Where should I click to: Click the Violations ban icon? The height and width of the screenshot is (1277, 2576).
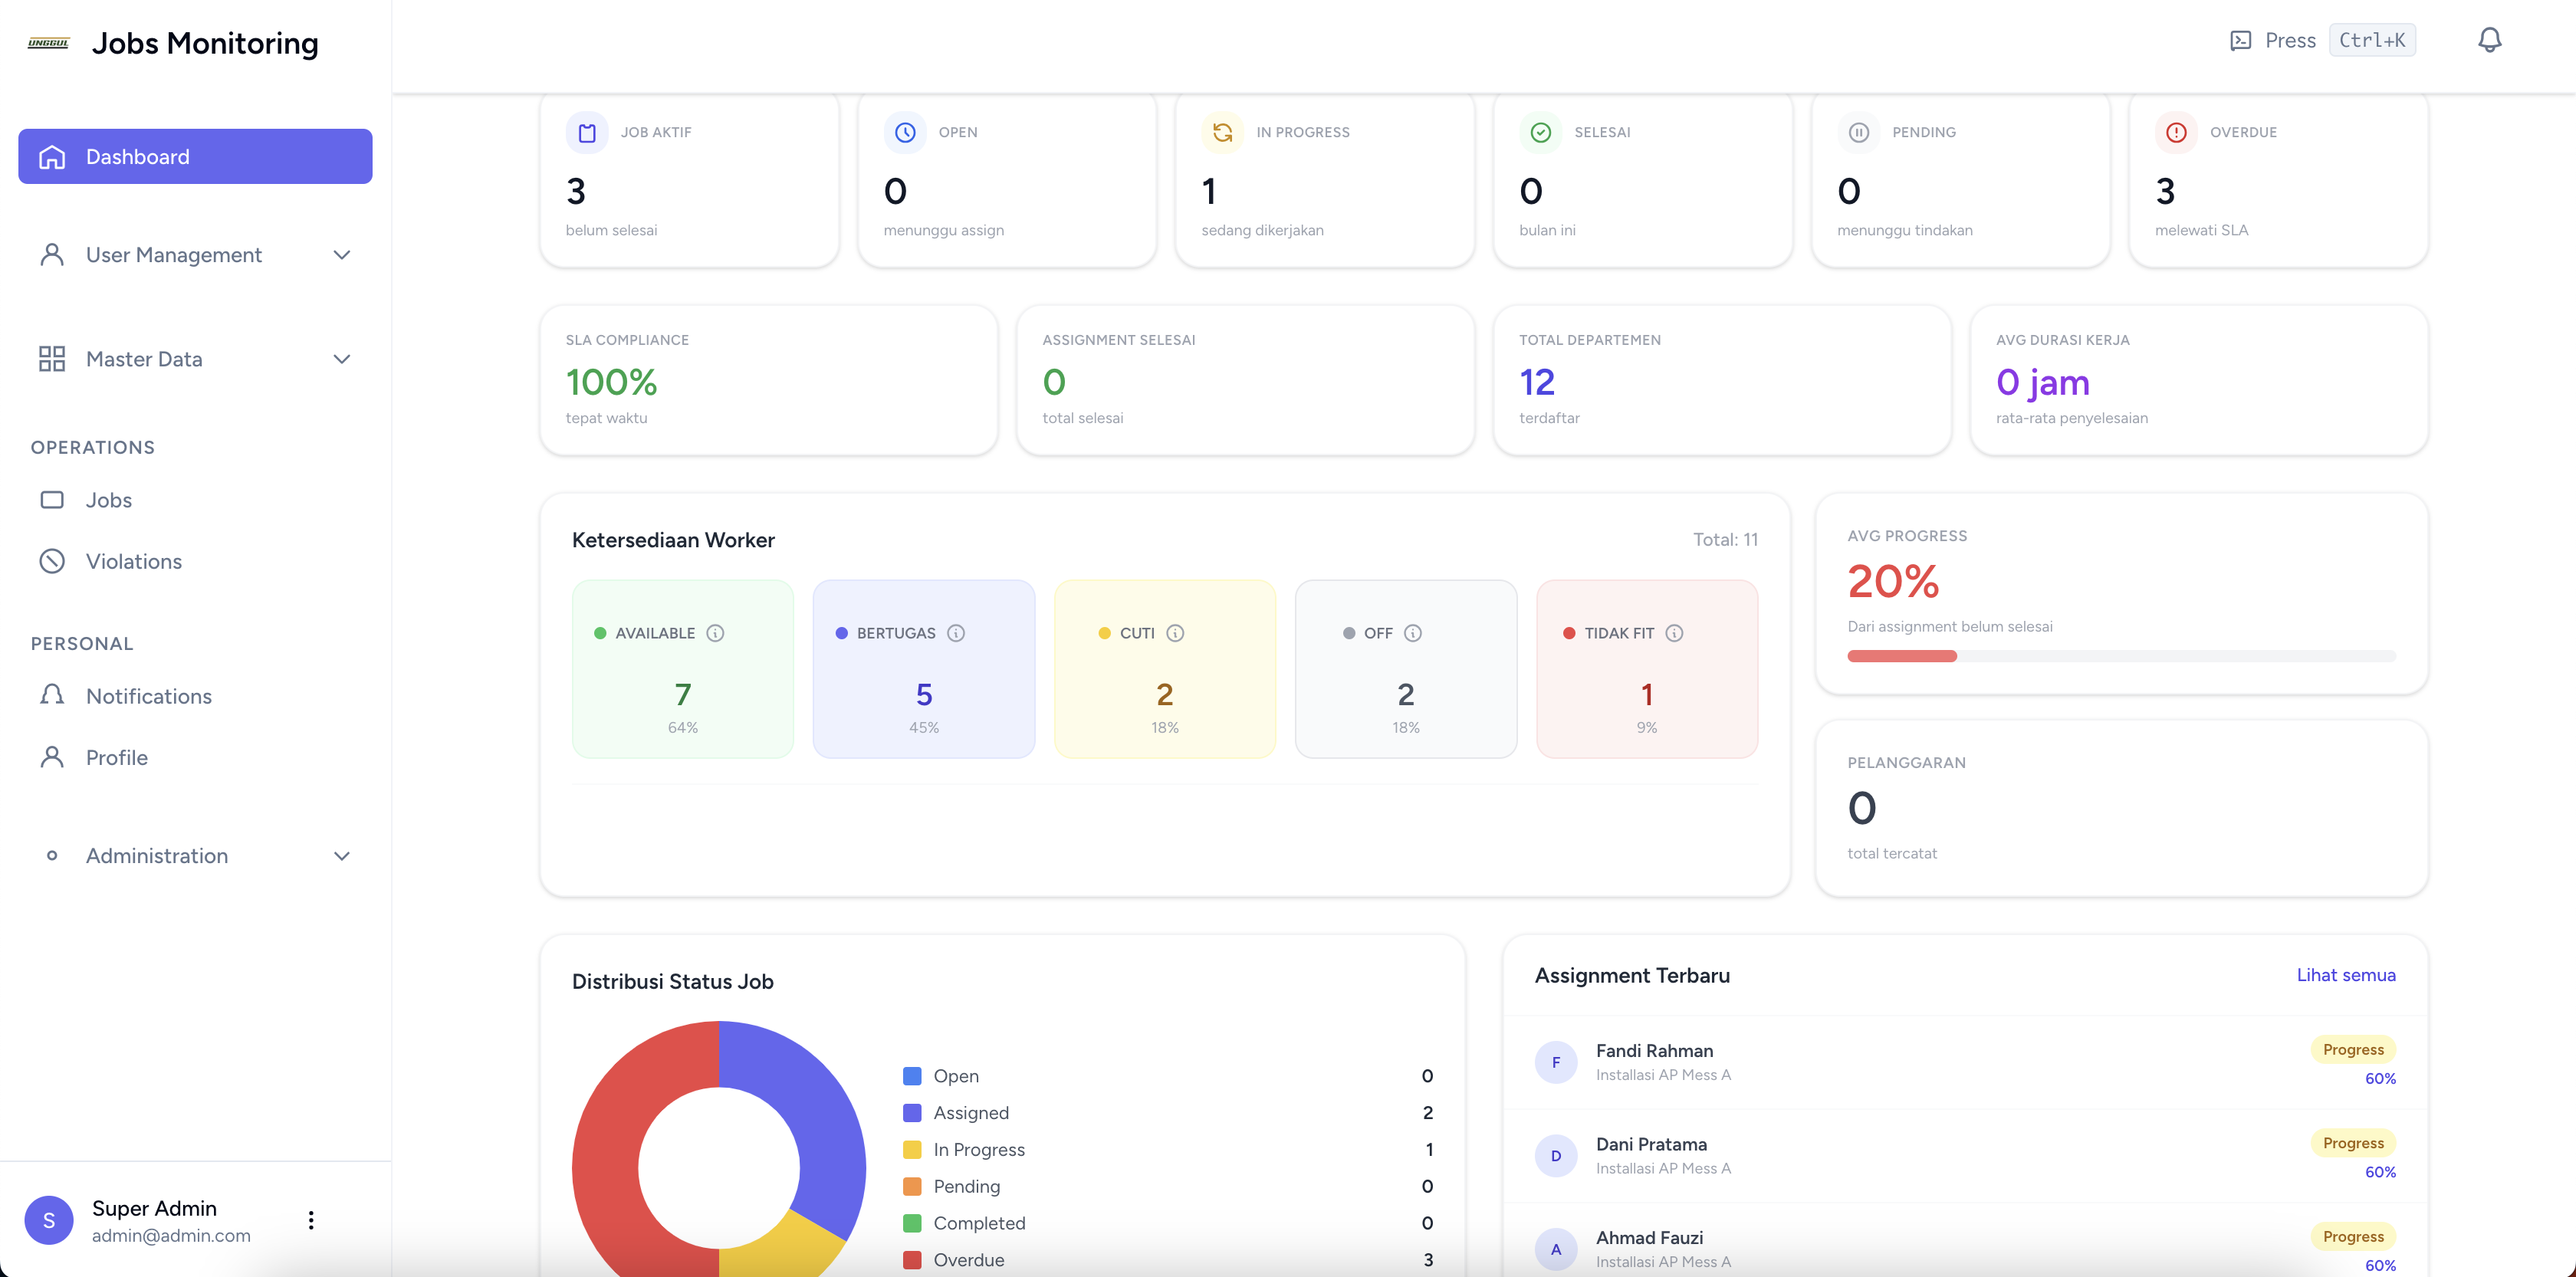(52, 561)
